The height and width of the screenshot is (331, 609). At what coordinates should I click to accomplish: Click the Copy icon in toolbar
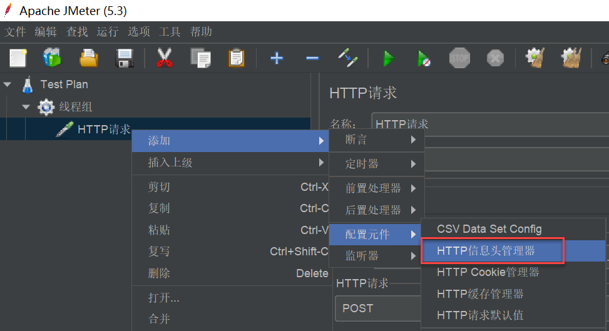(x=200, y=58)
